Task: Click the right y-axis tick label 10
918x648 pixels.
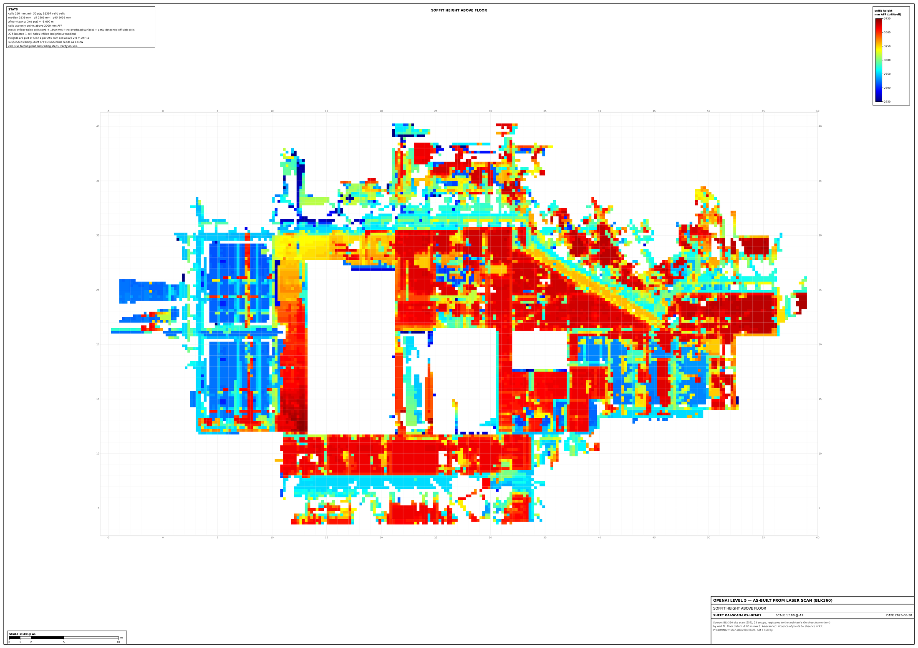Action: pyautogui.click(x=820, y=454)
